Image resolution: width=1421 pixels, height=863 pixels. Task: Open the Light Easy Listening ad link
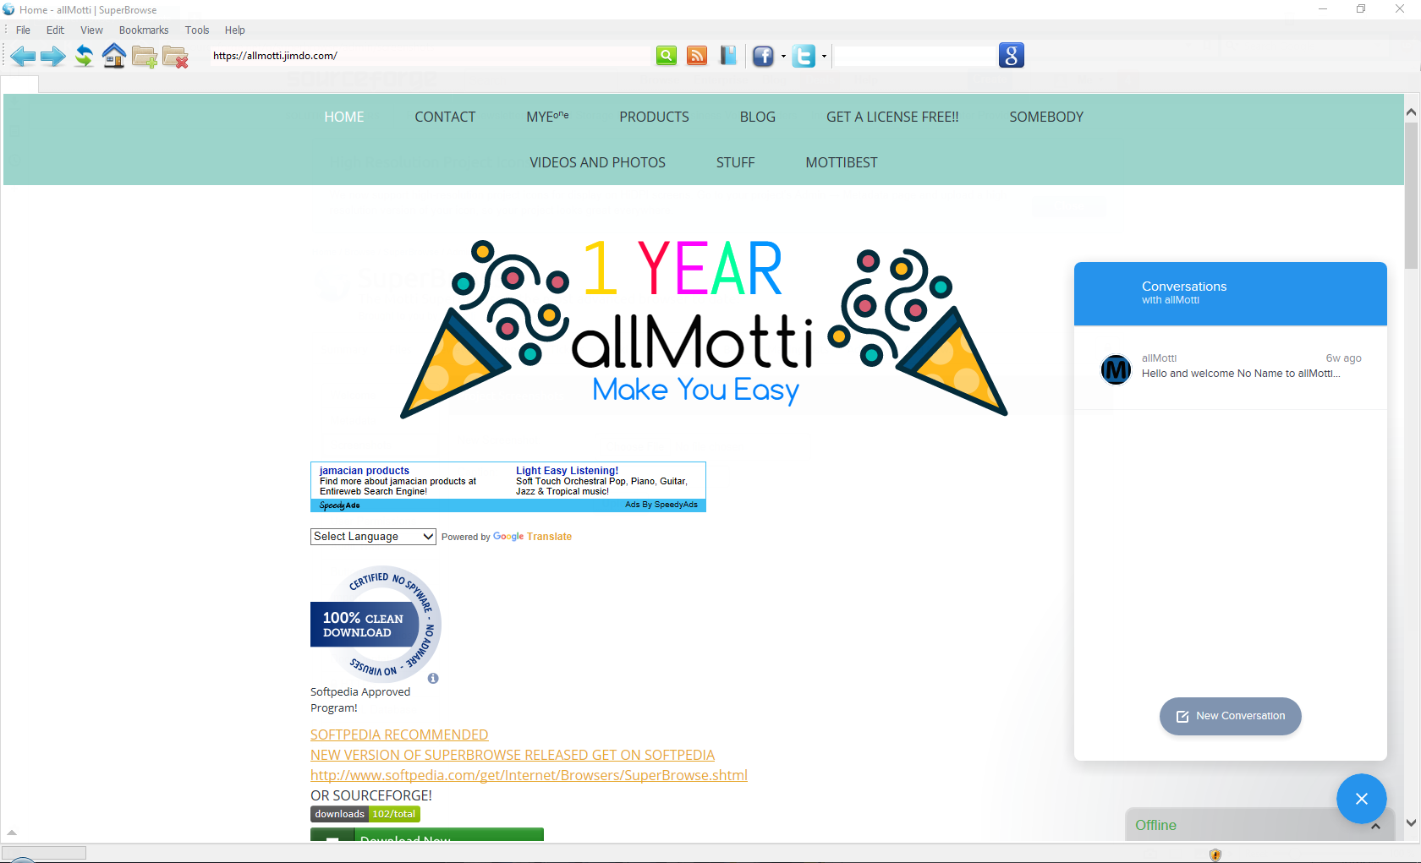567,471
